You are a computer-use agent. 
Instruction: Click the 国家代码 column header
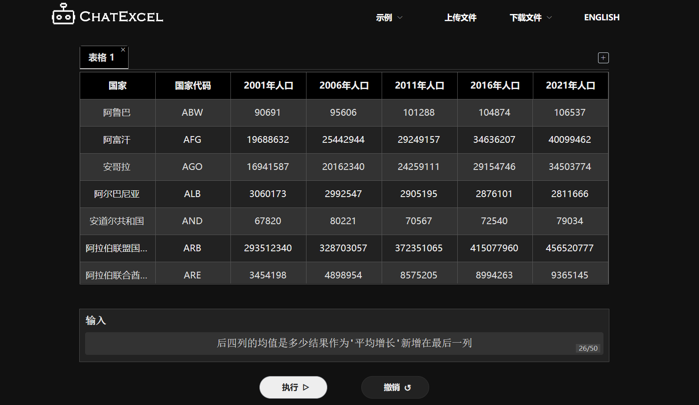point(193,85)
